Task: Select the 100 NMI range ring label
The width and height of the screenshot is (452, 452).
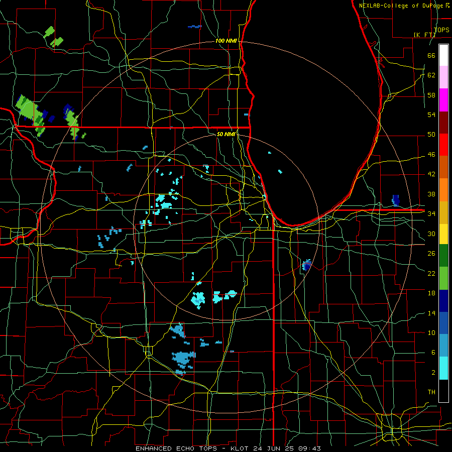Action: (x=226, y=41)
